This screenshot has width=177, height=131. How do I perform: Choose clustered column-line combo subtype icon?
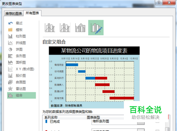point(50,28)
